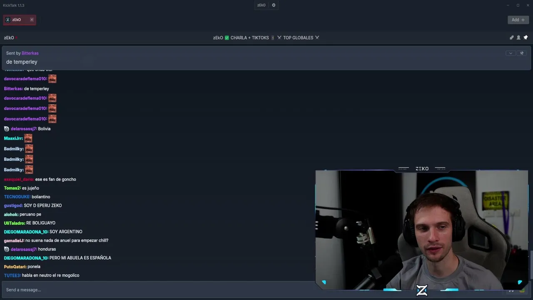Add a new chatroom with Add +

click(518, 20)
